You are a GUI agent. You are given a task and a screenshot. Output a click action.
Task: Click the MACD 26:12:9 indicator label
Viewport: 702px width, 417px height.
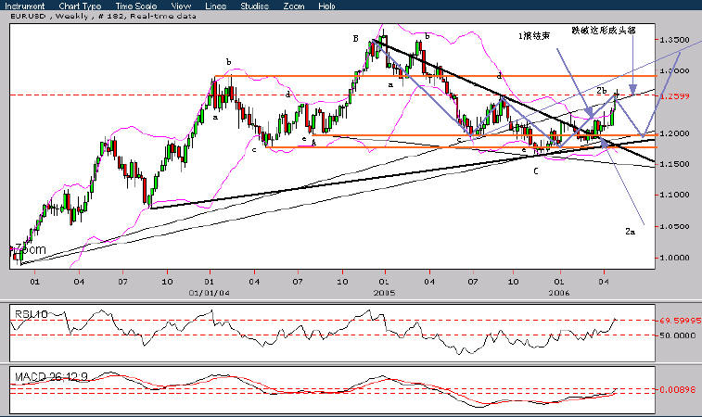[x=51, y=377]
